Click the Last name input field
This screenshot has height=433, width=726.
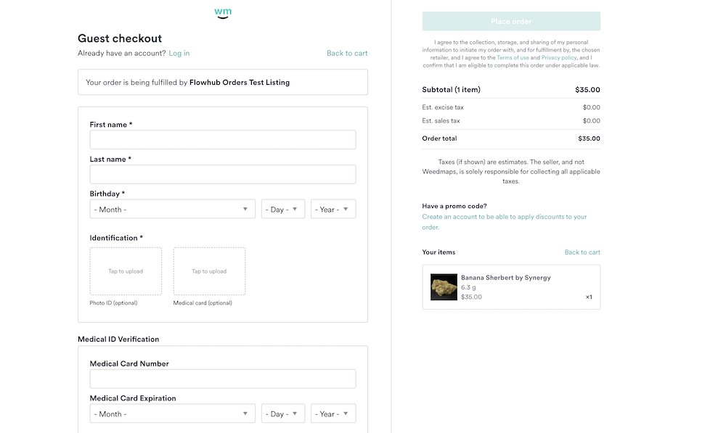pyautogui.click(x=222, y=174)
